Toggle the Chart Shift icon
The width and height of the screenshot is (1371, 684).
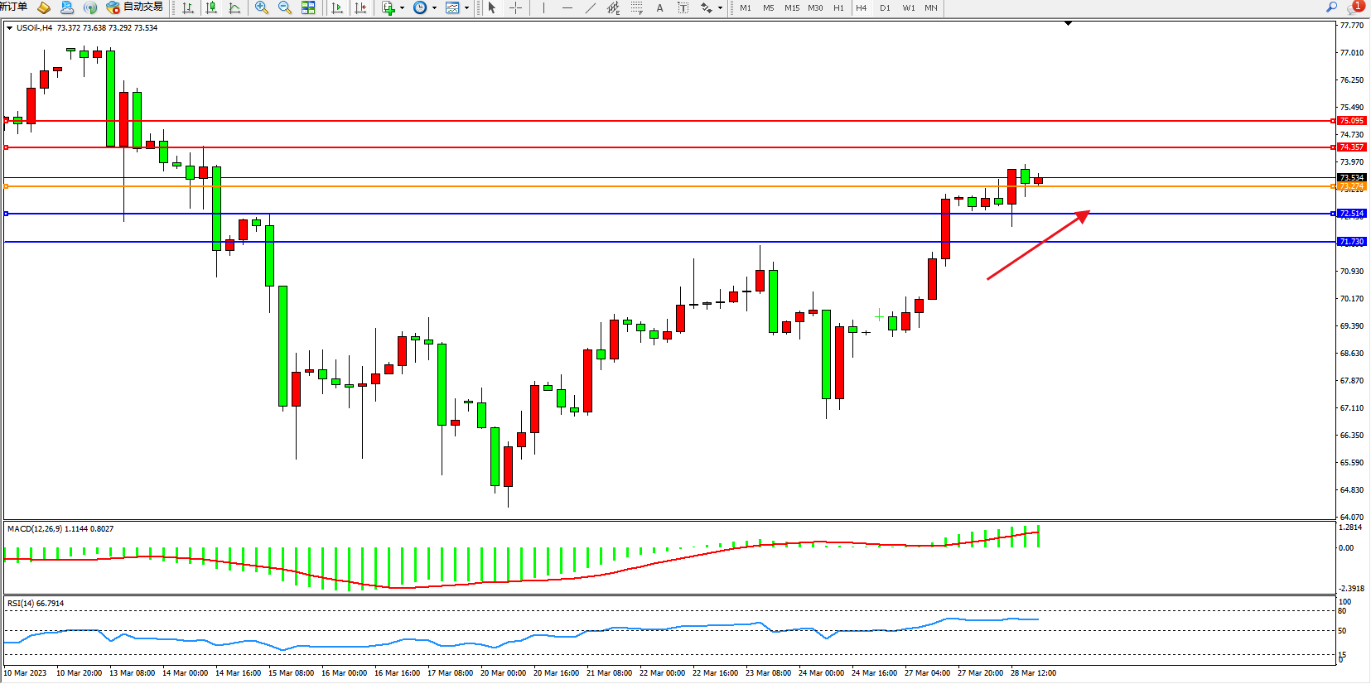tap(360, 7)
